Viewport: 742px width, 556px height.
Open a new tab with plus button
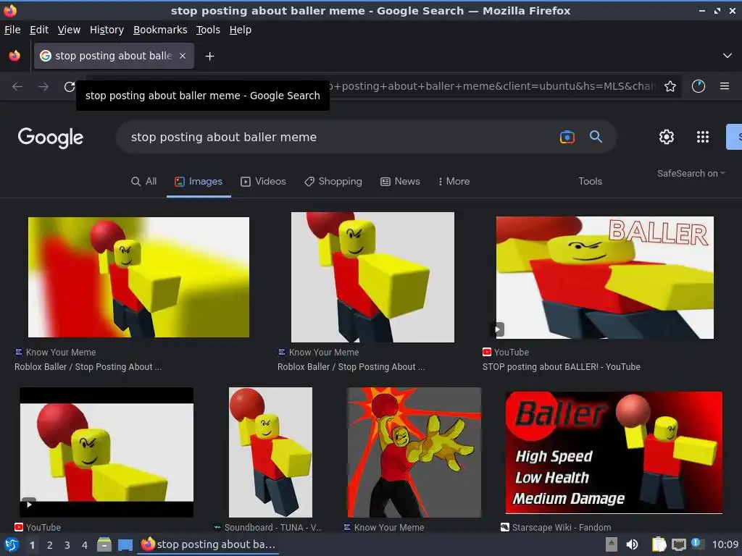[209, 56]
